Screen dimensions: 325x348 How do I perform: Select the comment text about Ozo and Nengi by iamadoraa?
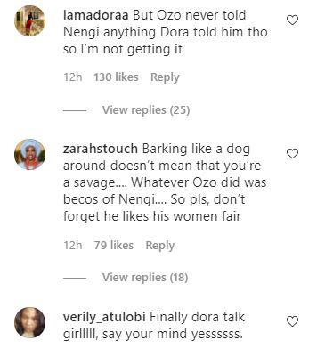pyautogui.click(x=166, y=32)
